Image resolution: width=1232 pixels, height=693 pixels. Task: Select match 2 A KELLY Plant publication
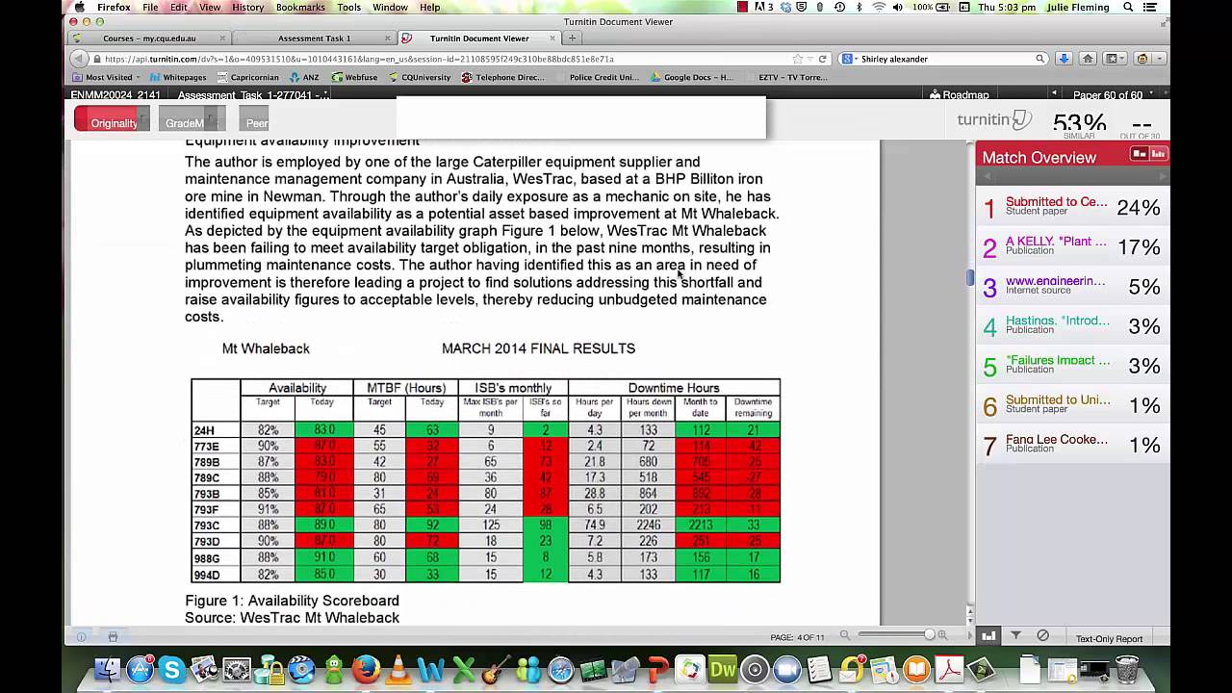(1072, 246)
